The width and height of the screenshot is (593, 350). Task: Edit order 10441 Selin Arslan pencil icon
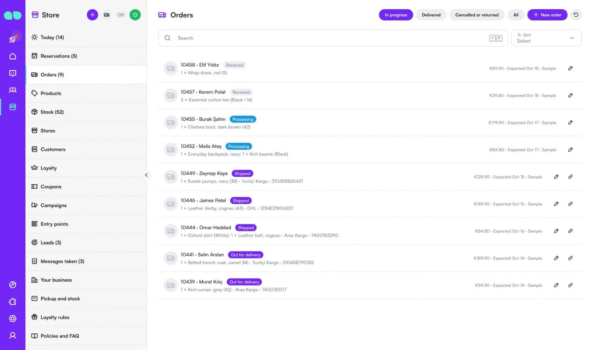556,258
